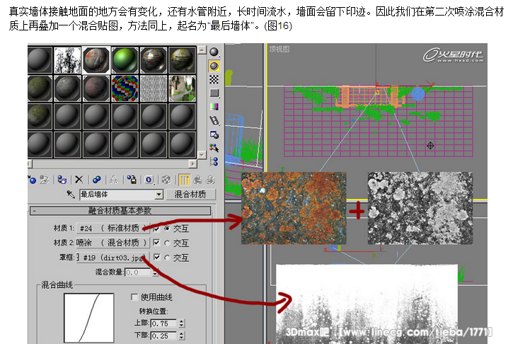This screenshot has height=344, width=513.
Task: Select the 交互 radio for 材质 2
Action: 167,243
